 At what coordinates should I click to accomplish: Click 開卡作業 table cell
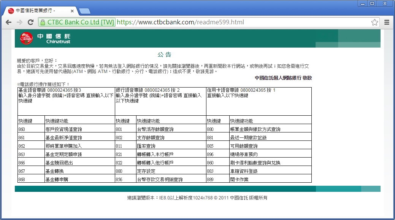click(270, 179)
